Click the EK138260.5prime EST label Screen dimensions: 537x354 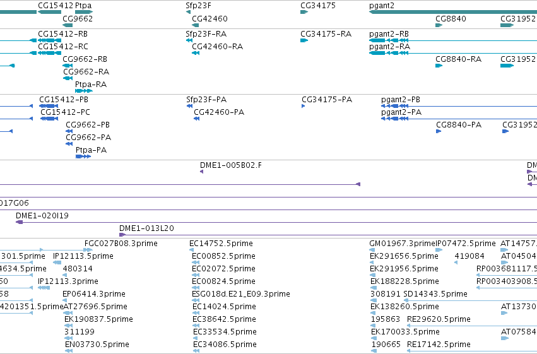[x=405, y=307]
